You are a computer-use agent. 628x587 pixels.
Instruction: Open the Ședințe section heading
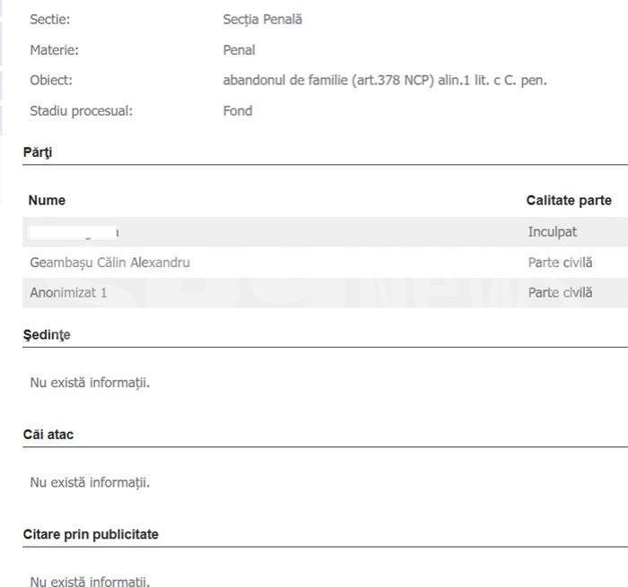[x=47, y=335]
